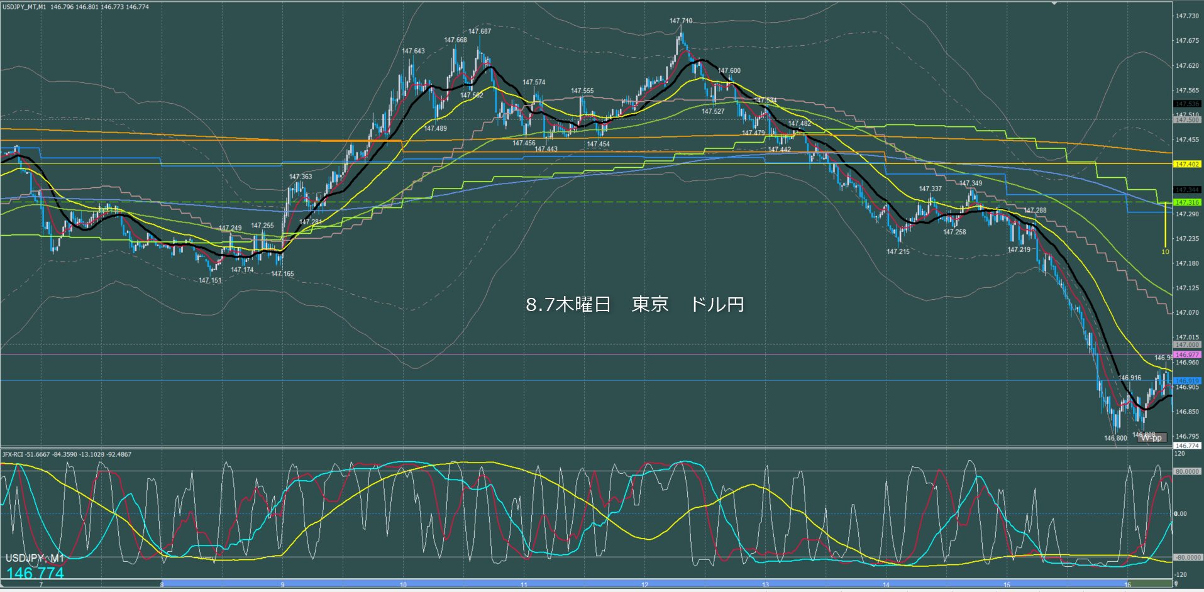Viewport: 1204px width, 592px height.
Task: Click the 147.620 price axis label
Action: pos(1187,66)
